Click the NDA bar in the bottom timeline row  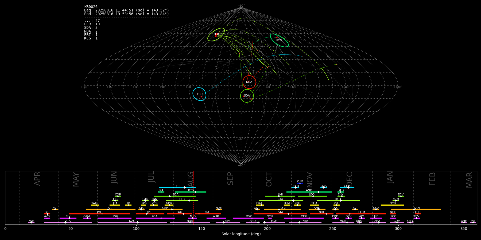click(x=190, y=222)
